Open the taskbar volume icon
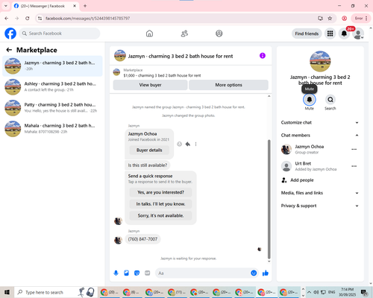 316,292
